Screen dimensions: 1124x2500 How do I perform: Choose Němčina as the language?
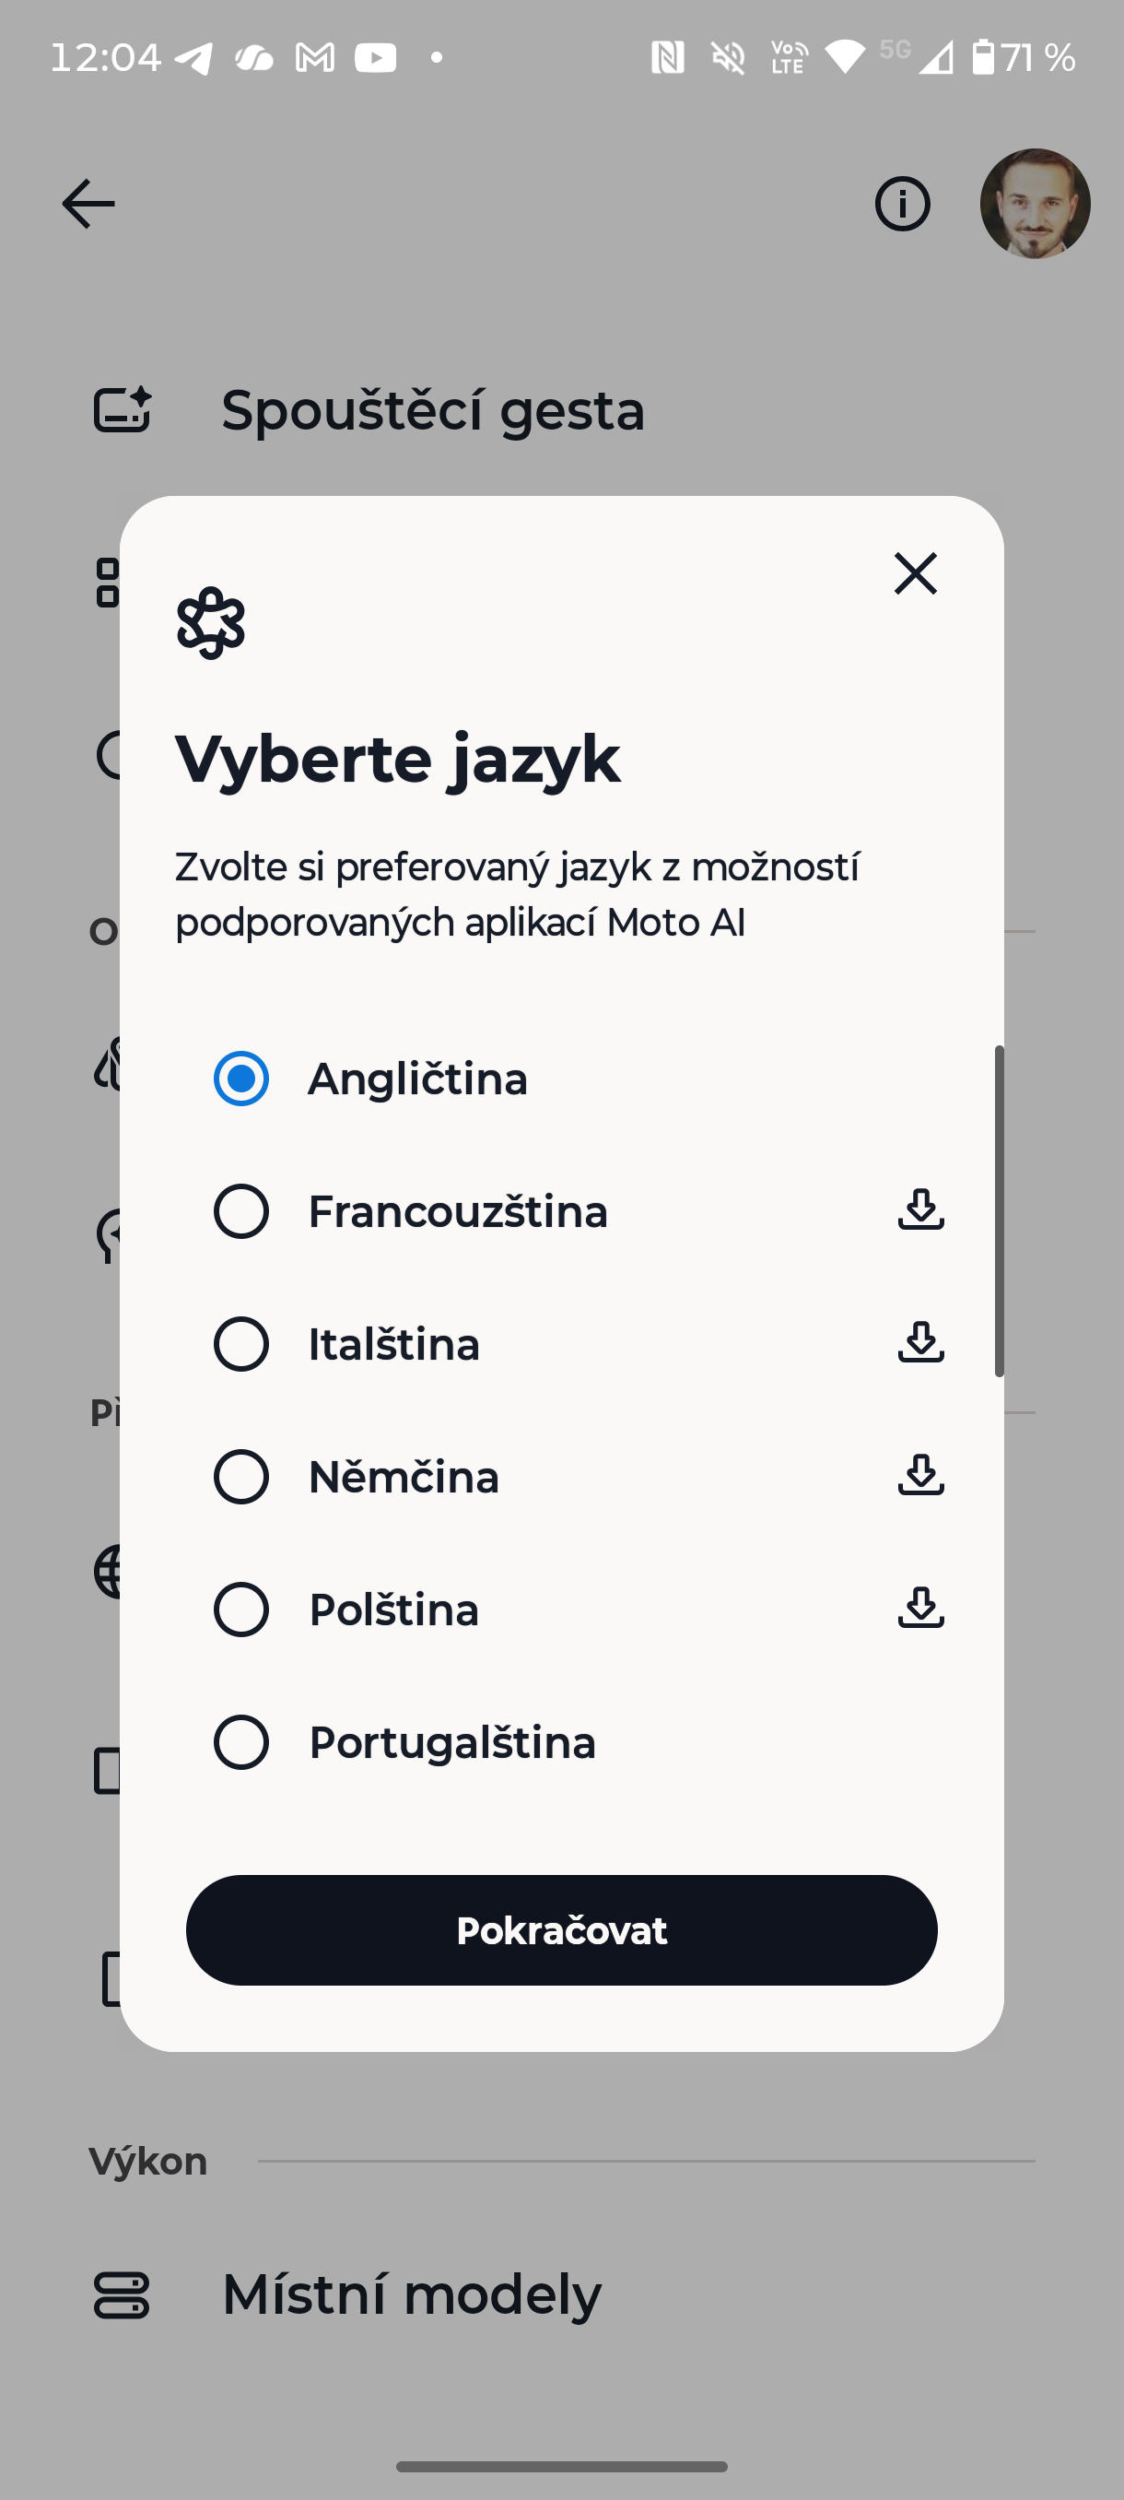[241, 1476]
